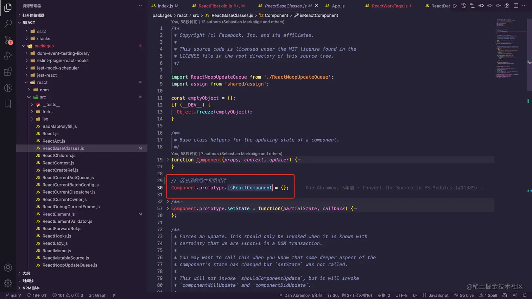Toggle the 1 Spell checker status item
The width and height of the screenshot is (532, 299).
pos(488,295)
